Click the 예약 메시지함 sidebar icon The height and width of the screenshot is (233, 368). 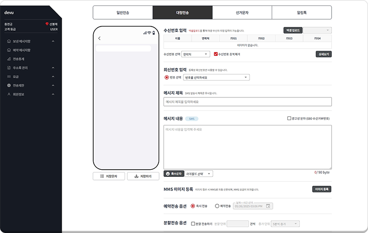[x=9, y=50]
